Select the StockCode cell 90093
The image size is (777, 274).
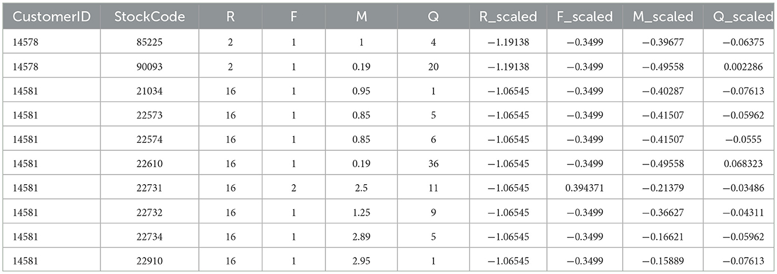149,66
